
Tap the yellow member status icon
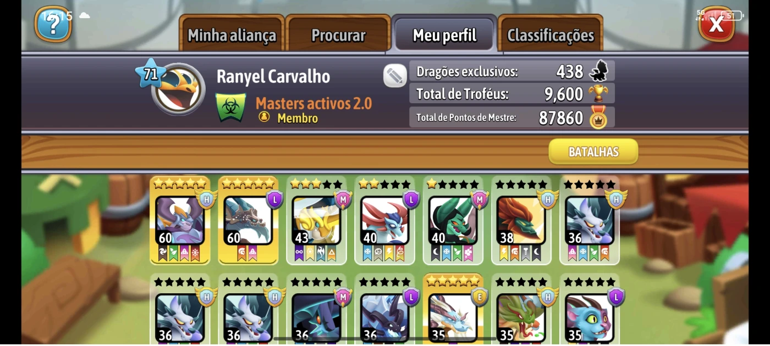point(265,117)
